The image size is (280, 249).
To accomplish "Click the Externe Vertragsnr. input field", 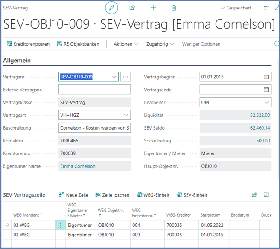I will tap(94, 90).
